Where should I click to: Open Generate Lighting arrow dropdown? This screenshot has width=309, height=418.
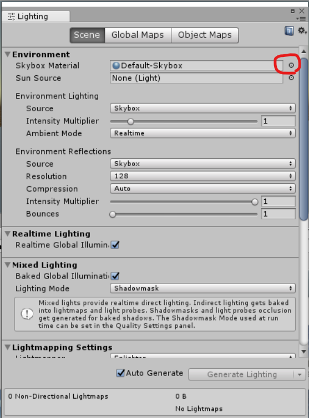tap(300, 375)
